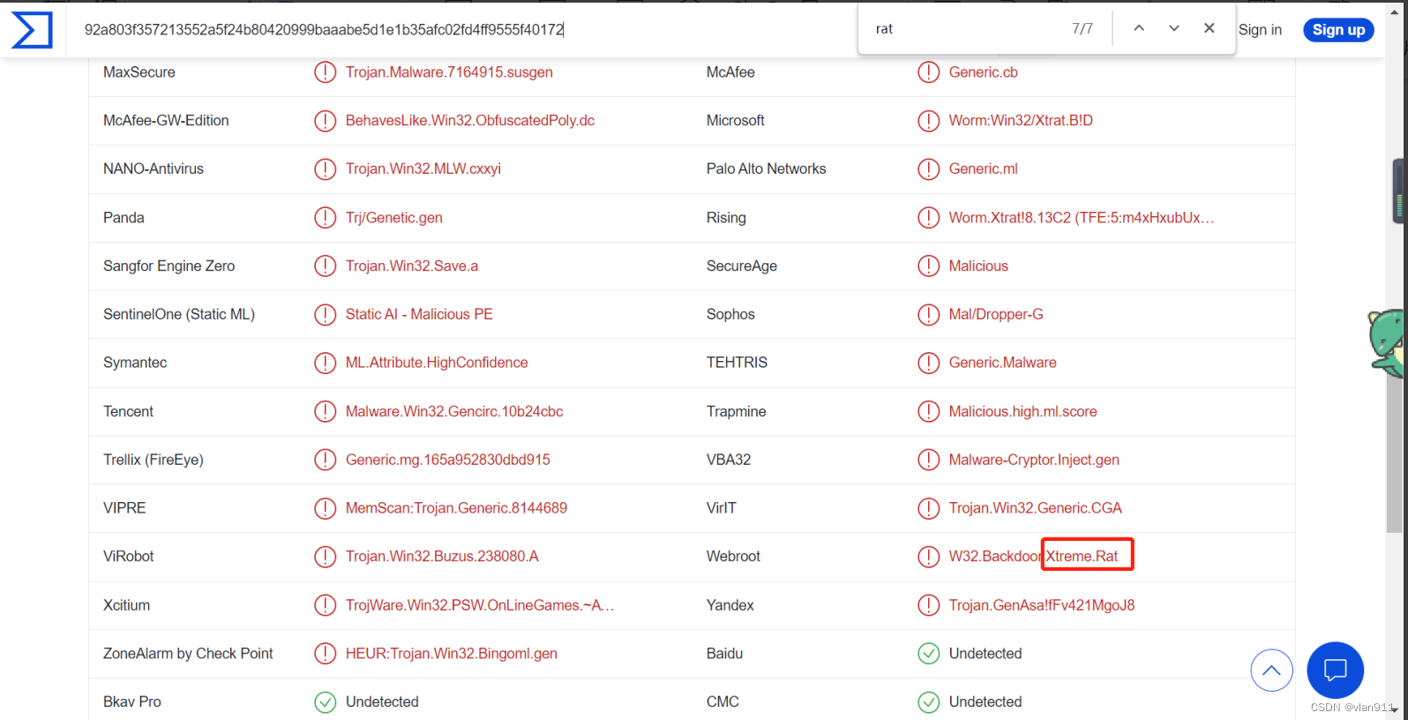
Task: Close the find-in-page bar
Action: (1210, 28)
